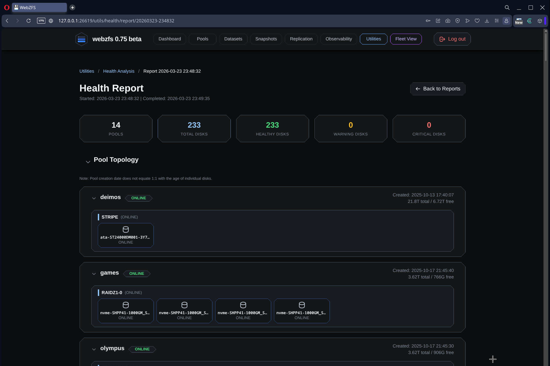The image size is (550, 366).
Task: Click the 233 Total Disks card
Action: pos(194,129)
